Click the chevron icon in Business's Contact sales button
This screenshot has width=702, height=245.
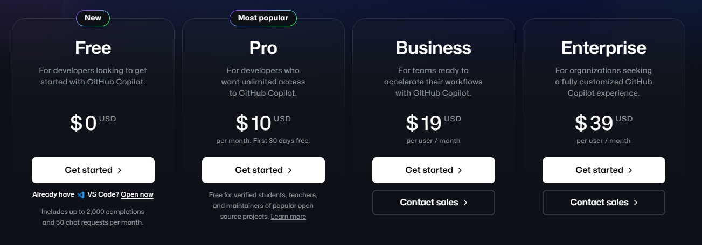465,203
